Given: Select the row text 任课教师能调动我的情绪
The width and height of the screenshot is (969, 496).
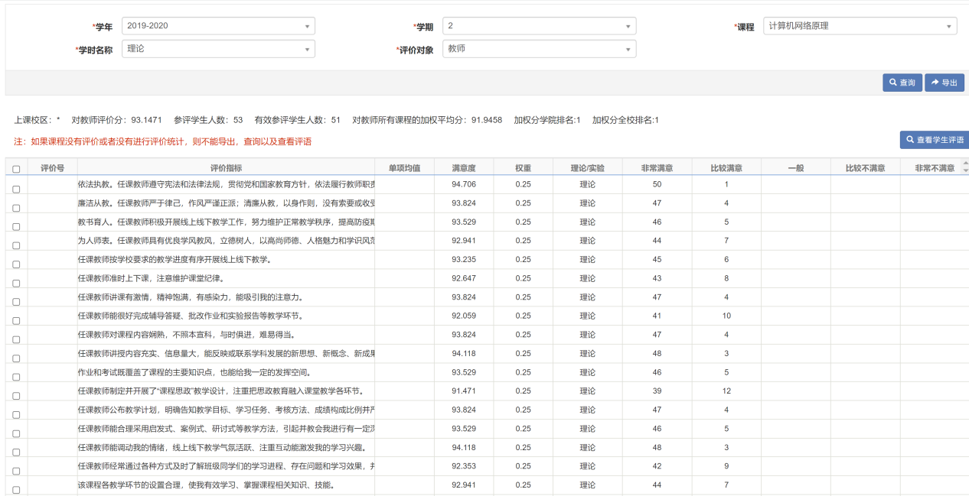Looking at the screenshot, I should [221, 448].
